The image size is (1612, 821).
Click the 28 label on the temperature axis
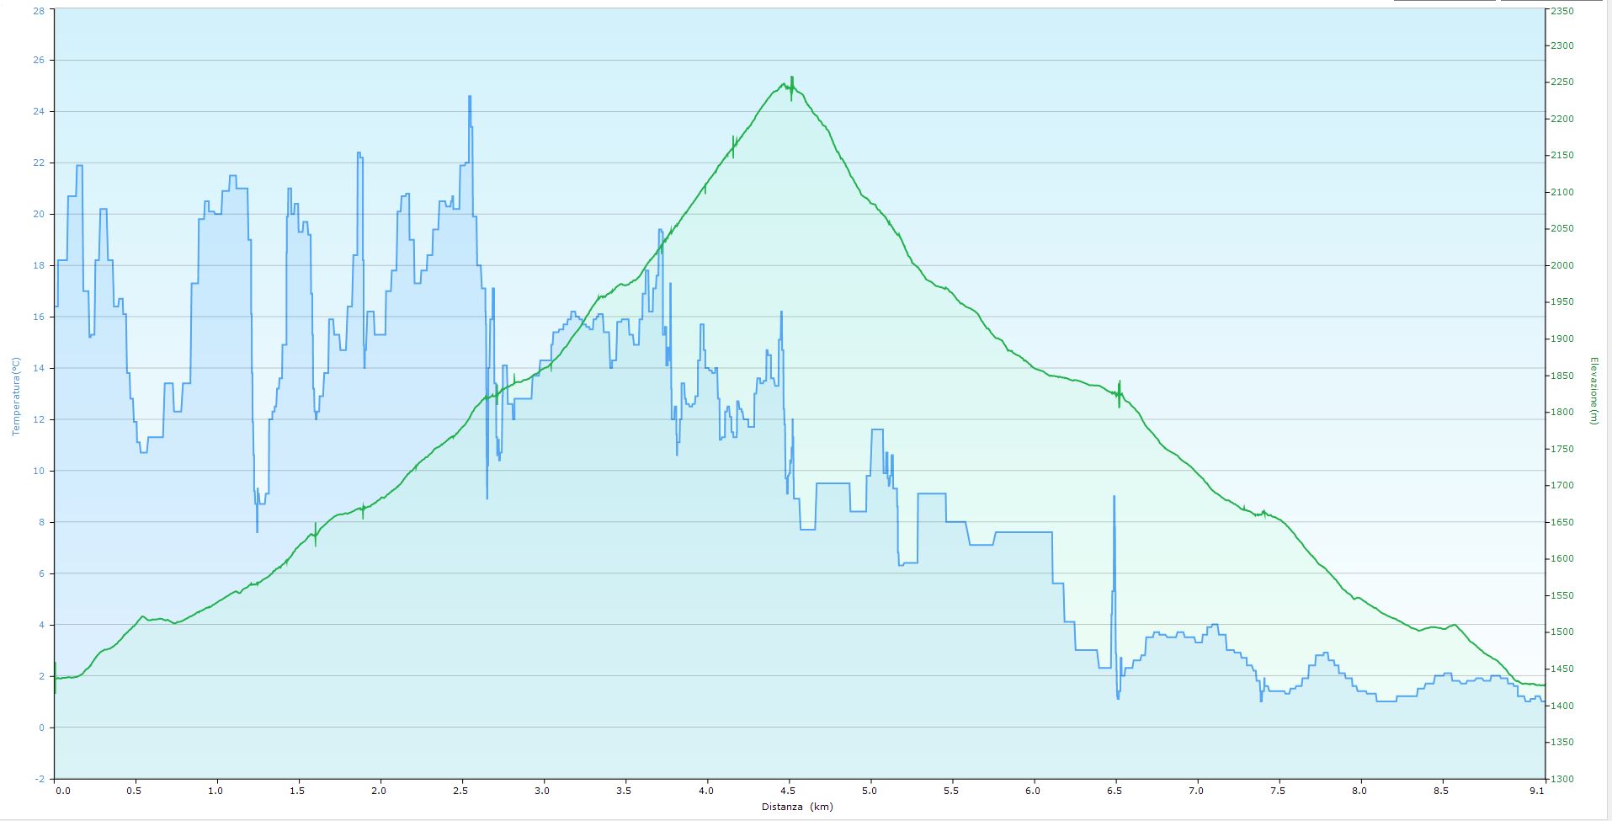tap(39, 10)
